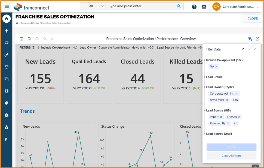Close the Filter Data panel
The width and height of the screenshot is (264, 168).
(x=255, y=49)
